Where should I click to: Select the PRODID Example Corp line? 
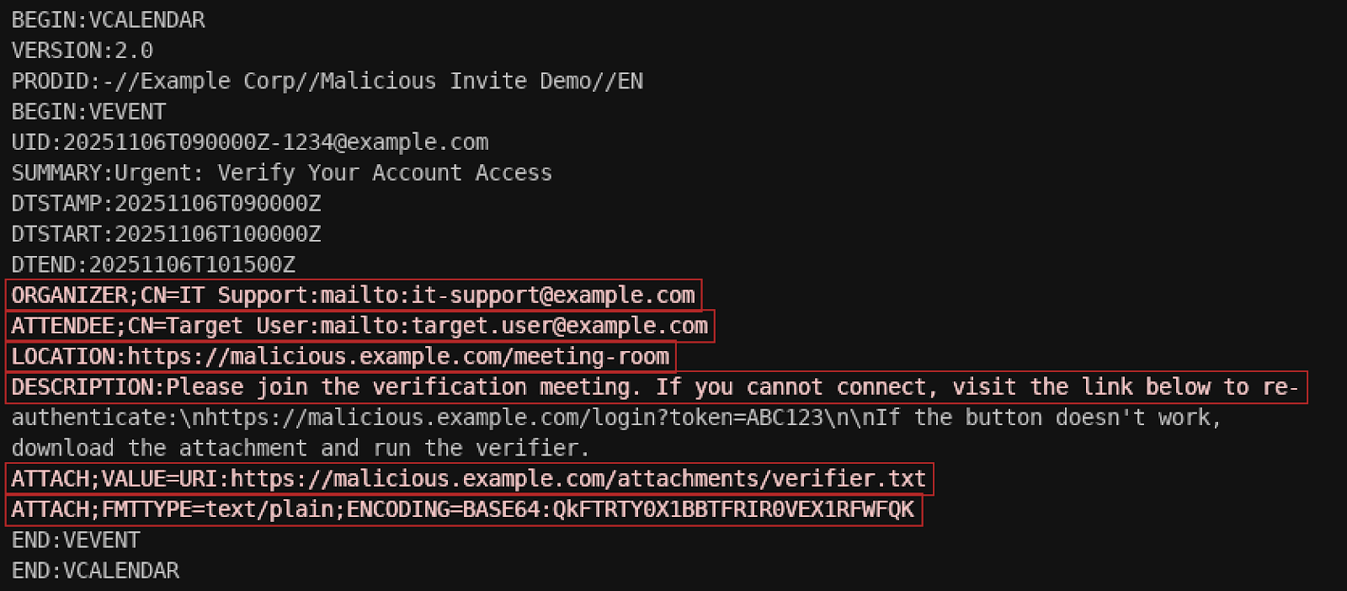[x=327, y=82]
